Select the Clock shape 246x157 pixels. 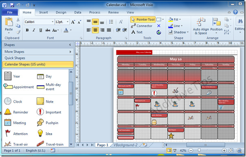(13, 101)
